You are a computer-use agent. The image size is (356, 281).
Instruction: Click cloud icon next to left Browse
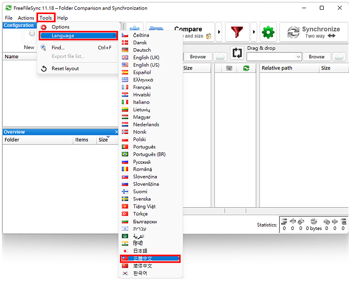coord(220,57)
